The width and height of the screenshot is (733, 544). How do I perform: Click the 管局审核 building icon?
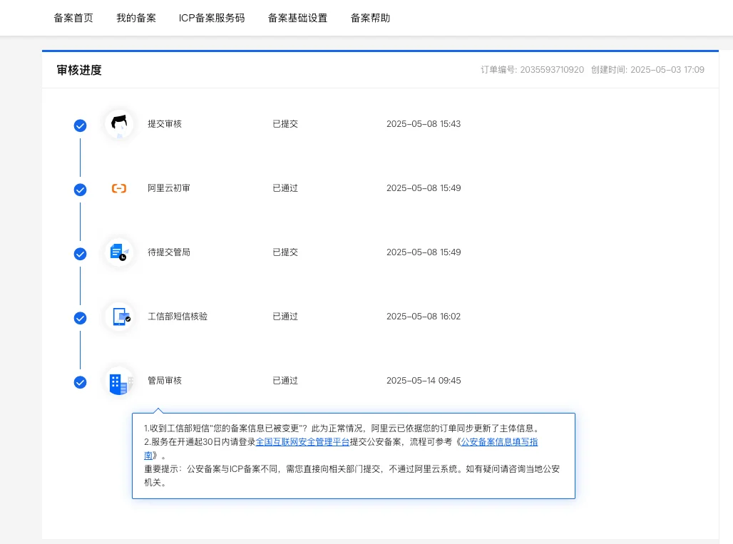(x=118, y=381)
